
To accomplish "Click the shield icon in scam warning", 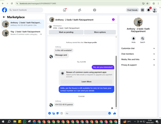I will click(x=62, y=73).
